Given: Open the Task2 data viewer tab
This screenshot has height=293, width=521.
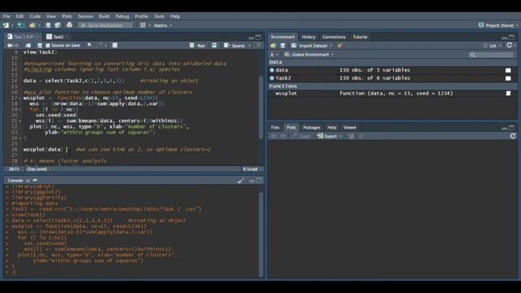Looking at the screenshot, I should [x=58, y=37].
